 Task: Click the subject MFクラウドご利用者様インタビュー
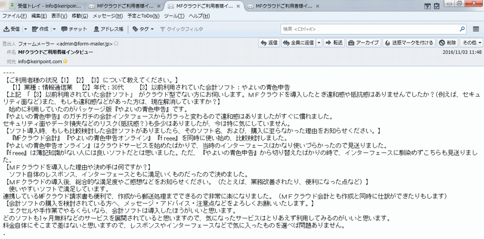click(56, 53)
